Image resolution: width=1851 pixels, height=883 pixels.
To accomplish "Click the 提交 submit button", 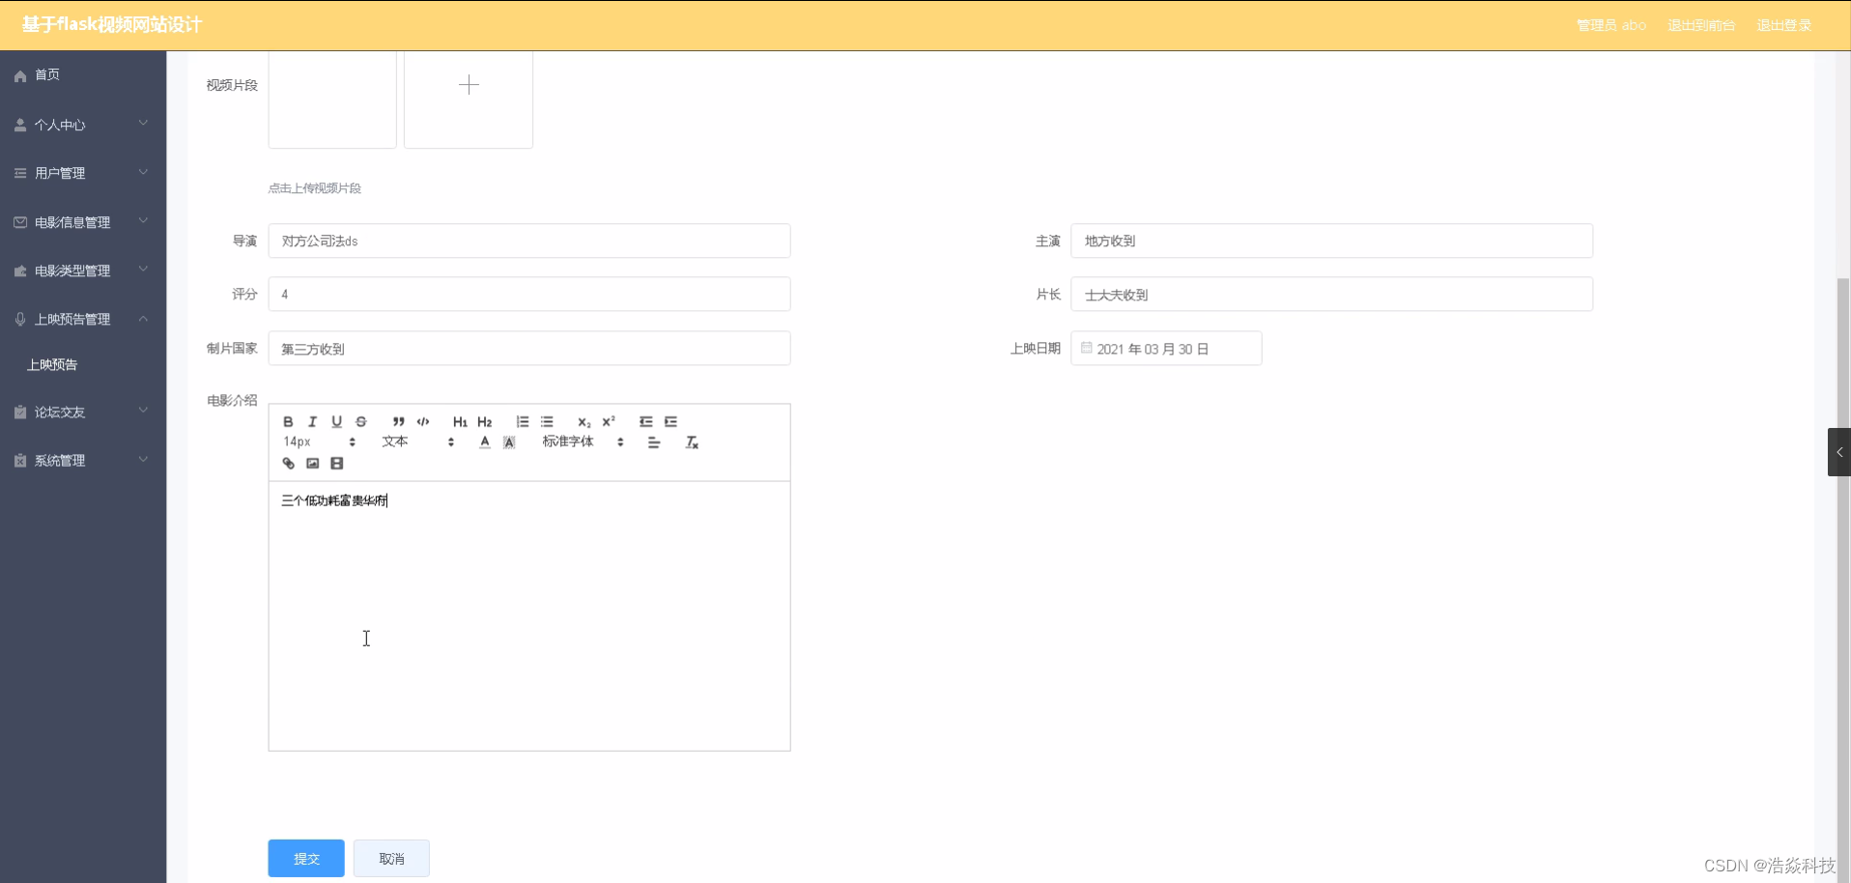I will click(x=305, y=858).
